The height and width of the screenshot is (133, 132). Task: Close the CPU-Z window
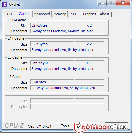123,3
